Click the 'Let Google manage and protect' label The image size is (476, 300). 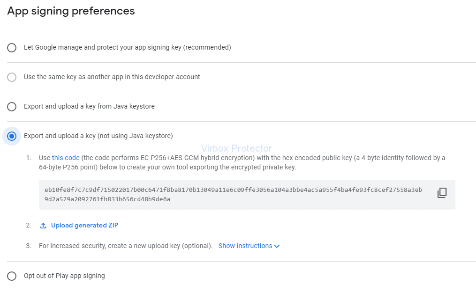pyautogui.click(x=127, y=47)
